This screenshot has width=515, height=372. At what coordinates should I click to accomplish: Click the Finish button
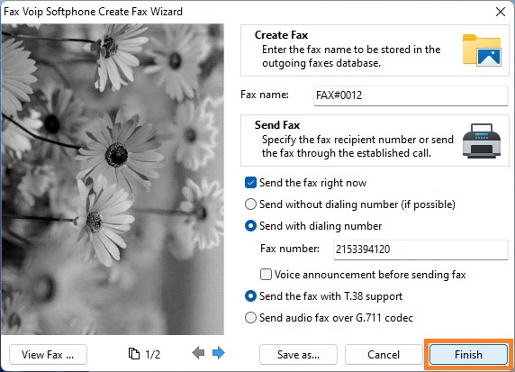point(468,354)
